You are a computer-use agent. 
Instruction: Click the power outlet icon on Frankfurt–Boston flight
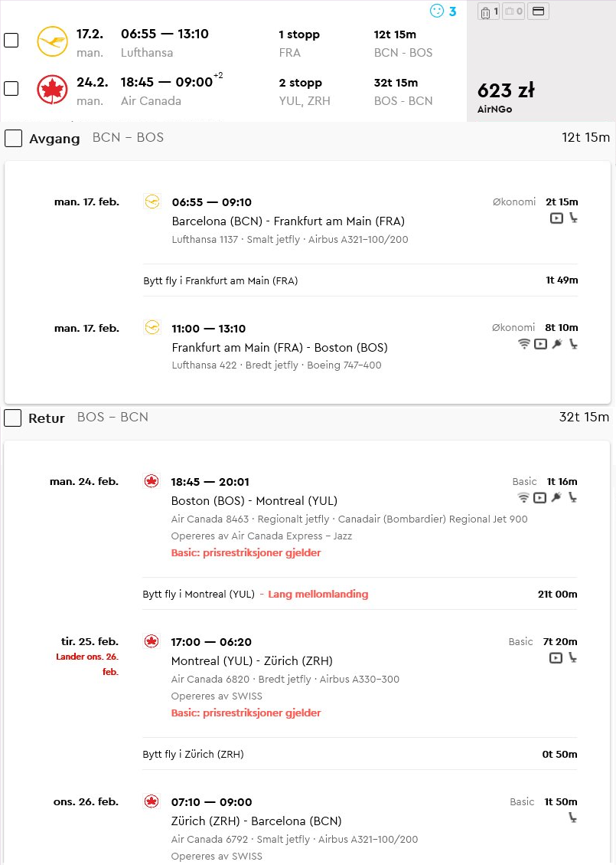pos(557,344)
